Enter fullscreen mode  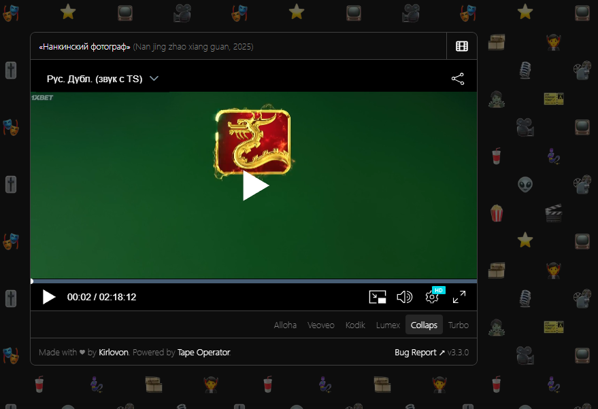pos(459,297)
